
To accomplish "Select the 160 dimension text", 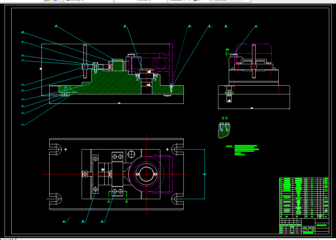I will point(204,174).
